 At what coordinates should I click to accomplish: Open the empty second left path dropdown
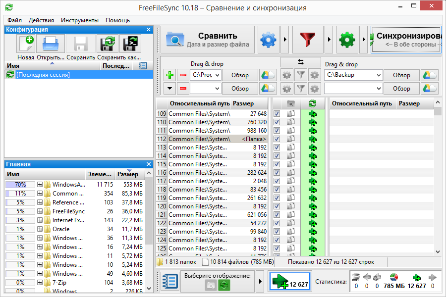pyautogui.click(x=217, y=89)
